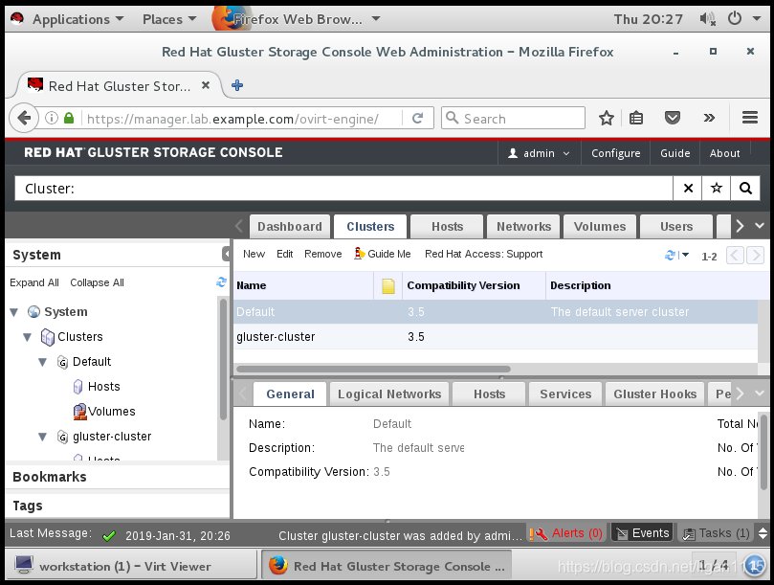This screenshot has height=585, width=774.
Task: Refresh the System tree icon
Action: tap(221, 282)
